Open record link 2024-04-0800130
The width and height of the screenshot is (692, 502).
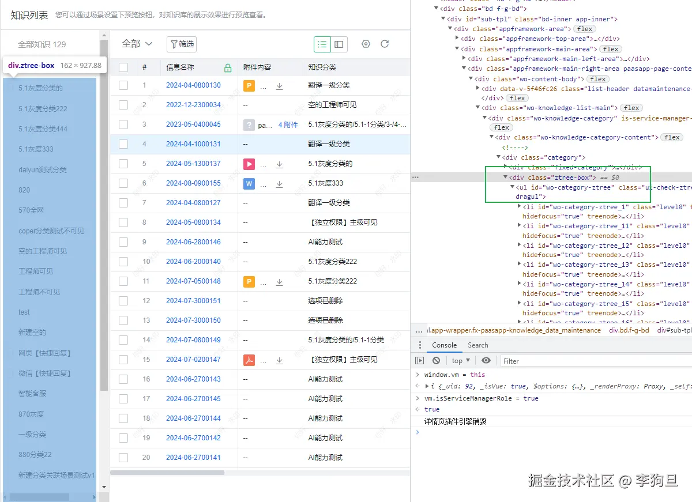point(193,85)
